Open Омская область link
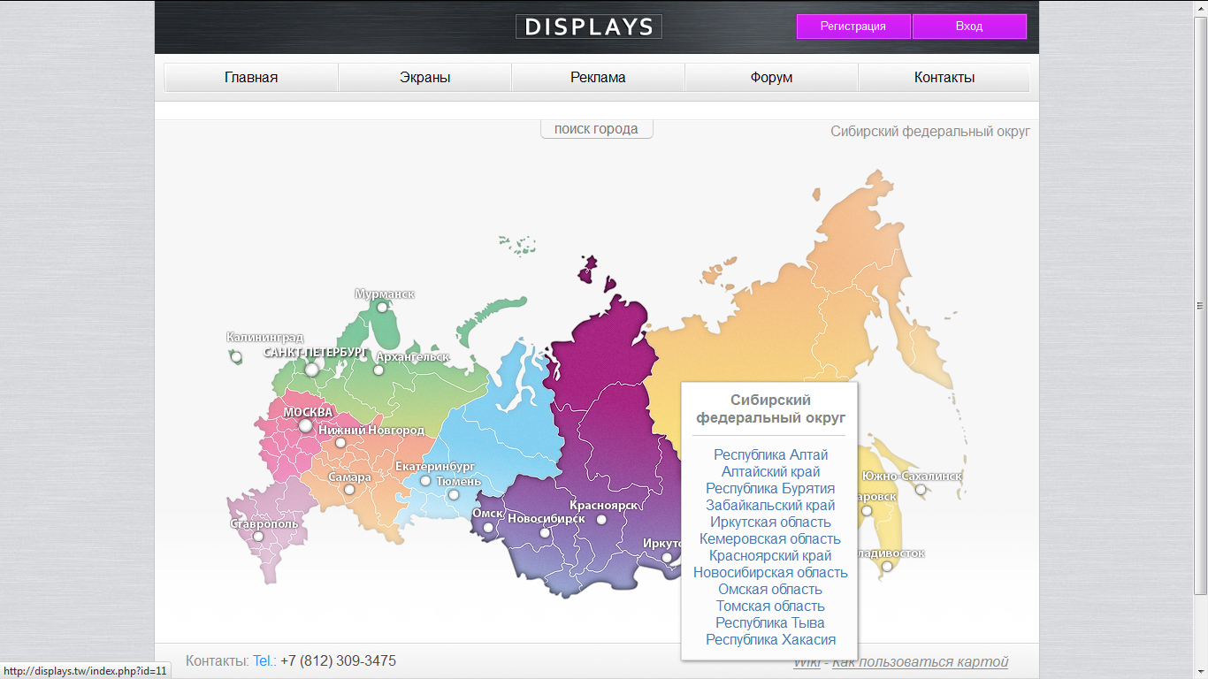Image resolution: width=1208 pixels, height=679 pixels. coord(771,590)
